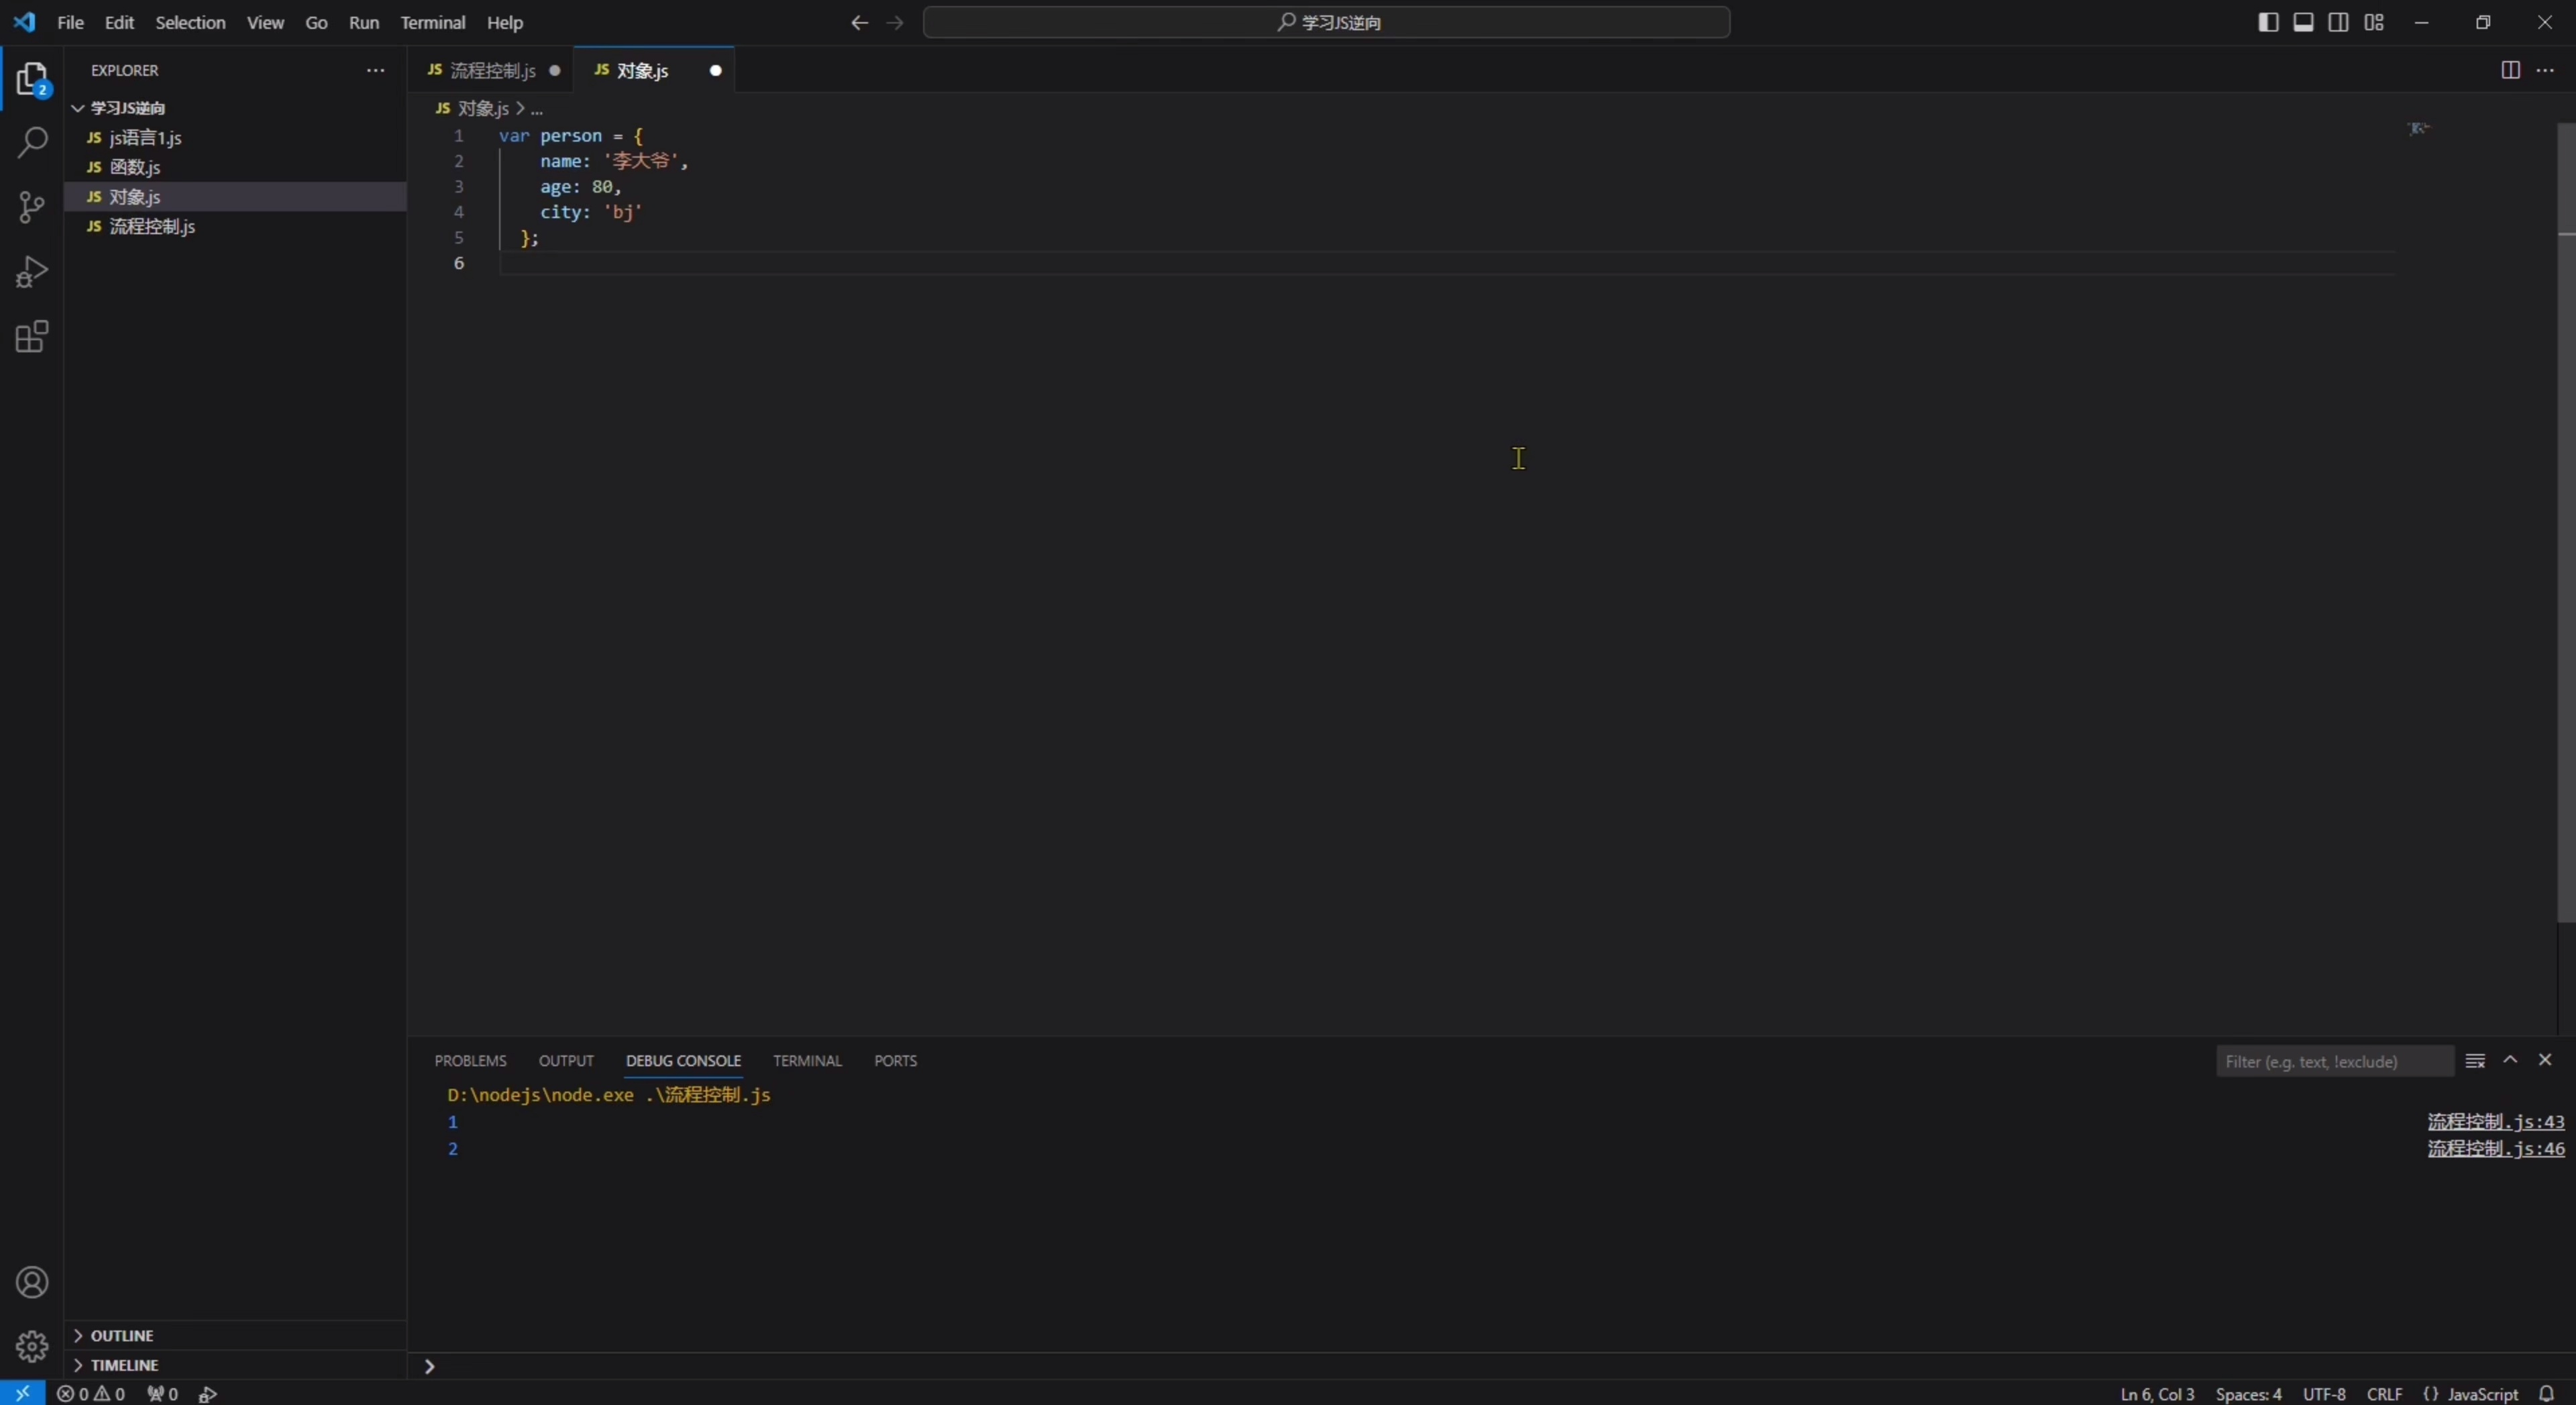Screen dimensions: 2576x1405
Task: Collapse the 学习JS逆向 folder
Action: click(x=128, y=108)
